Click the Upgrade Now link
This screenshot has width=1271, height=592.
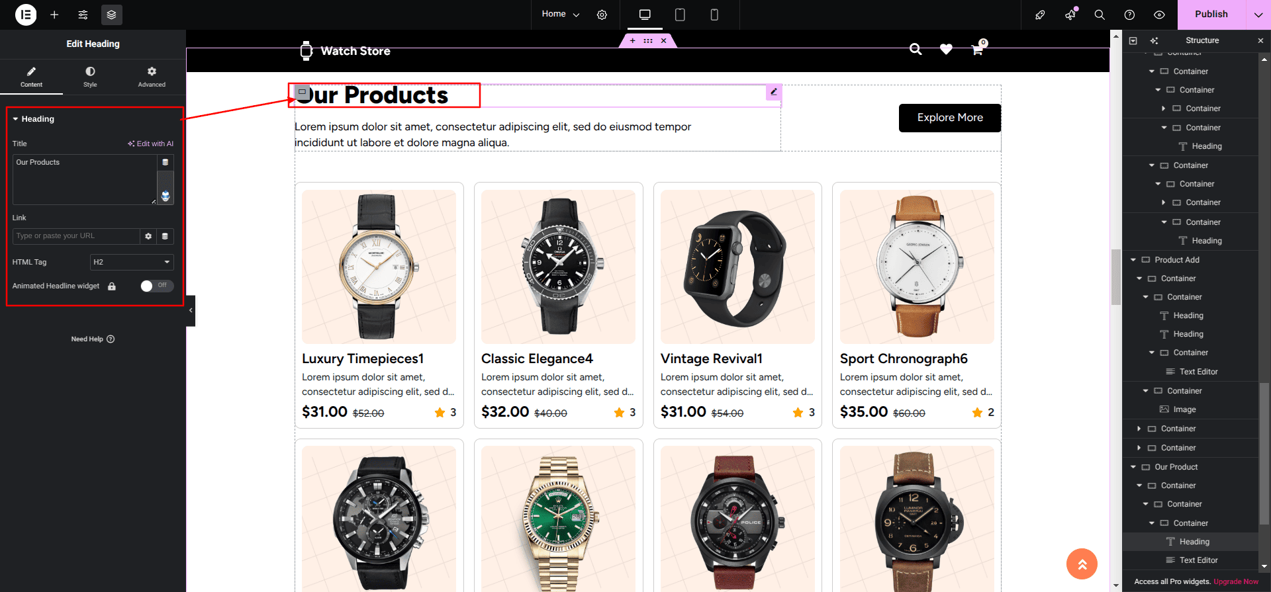(x=1236, y=581)
